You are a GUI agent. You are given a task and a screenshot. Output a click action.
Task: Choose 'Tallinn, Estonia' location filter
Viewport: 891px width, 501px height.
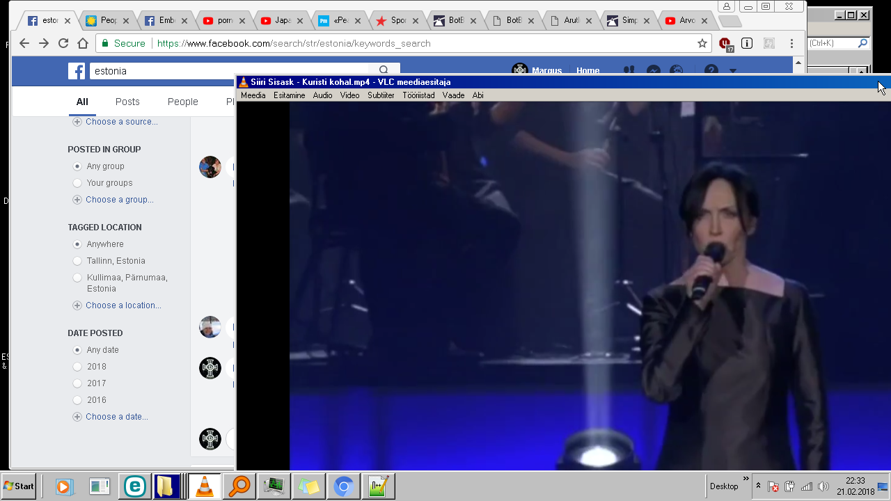pos(77,261)
